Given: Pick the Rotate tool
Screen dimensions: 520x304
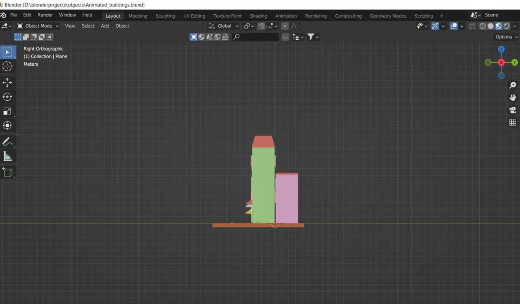Looking at the screenshot, I should coord(7,97).
